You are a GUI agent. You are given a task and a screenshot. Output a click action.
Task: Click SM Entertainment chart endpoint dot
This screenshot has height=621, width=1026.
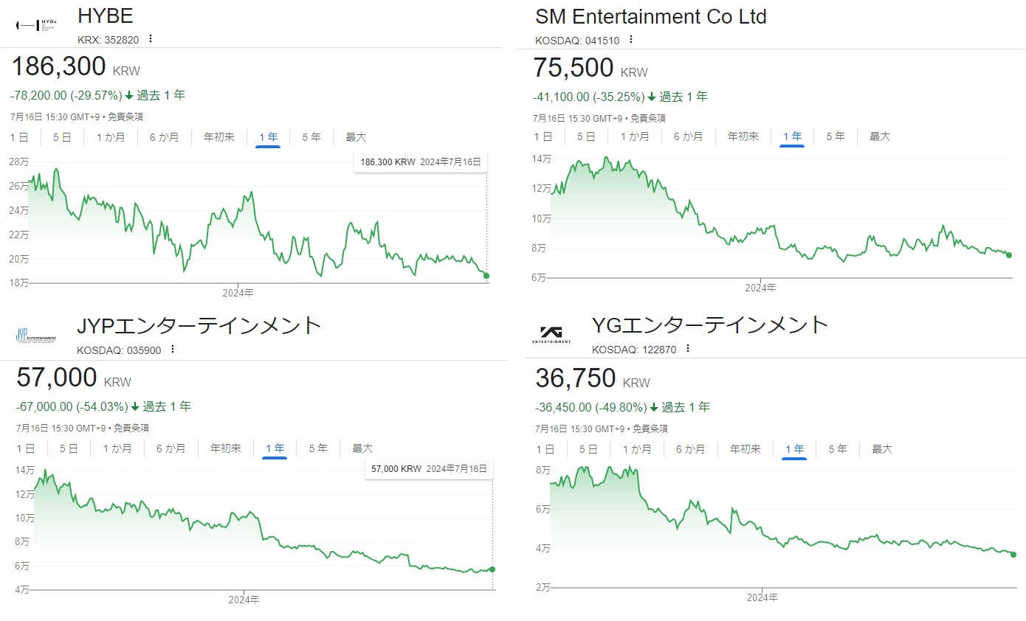click(1009, 255)
